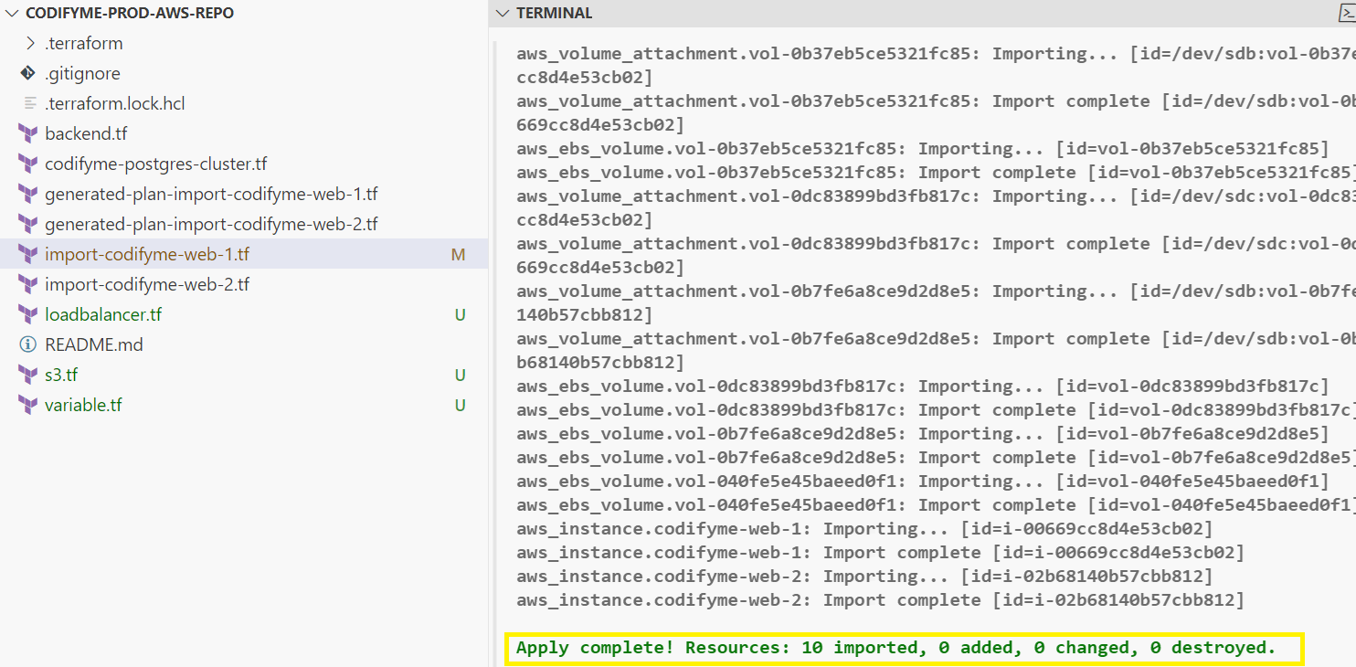
Task: Click the git icon next to .gitignore
Action: pyautogui.click(x=27, y=74)
